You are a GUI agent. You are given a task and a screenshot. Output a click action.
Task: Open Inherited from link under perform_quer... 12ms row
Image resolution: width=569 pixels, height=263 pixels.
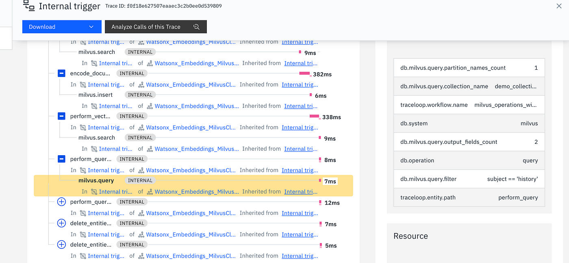(300, 213)
